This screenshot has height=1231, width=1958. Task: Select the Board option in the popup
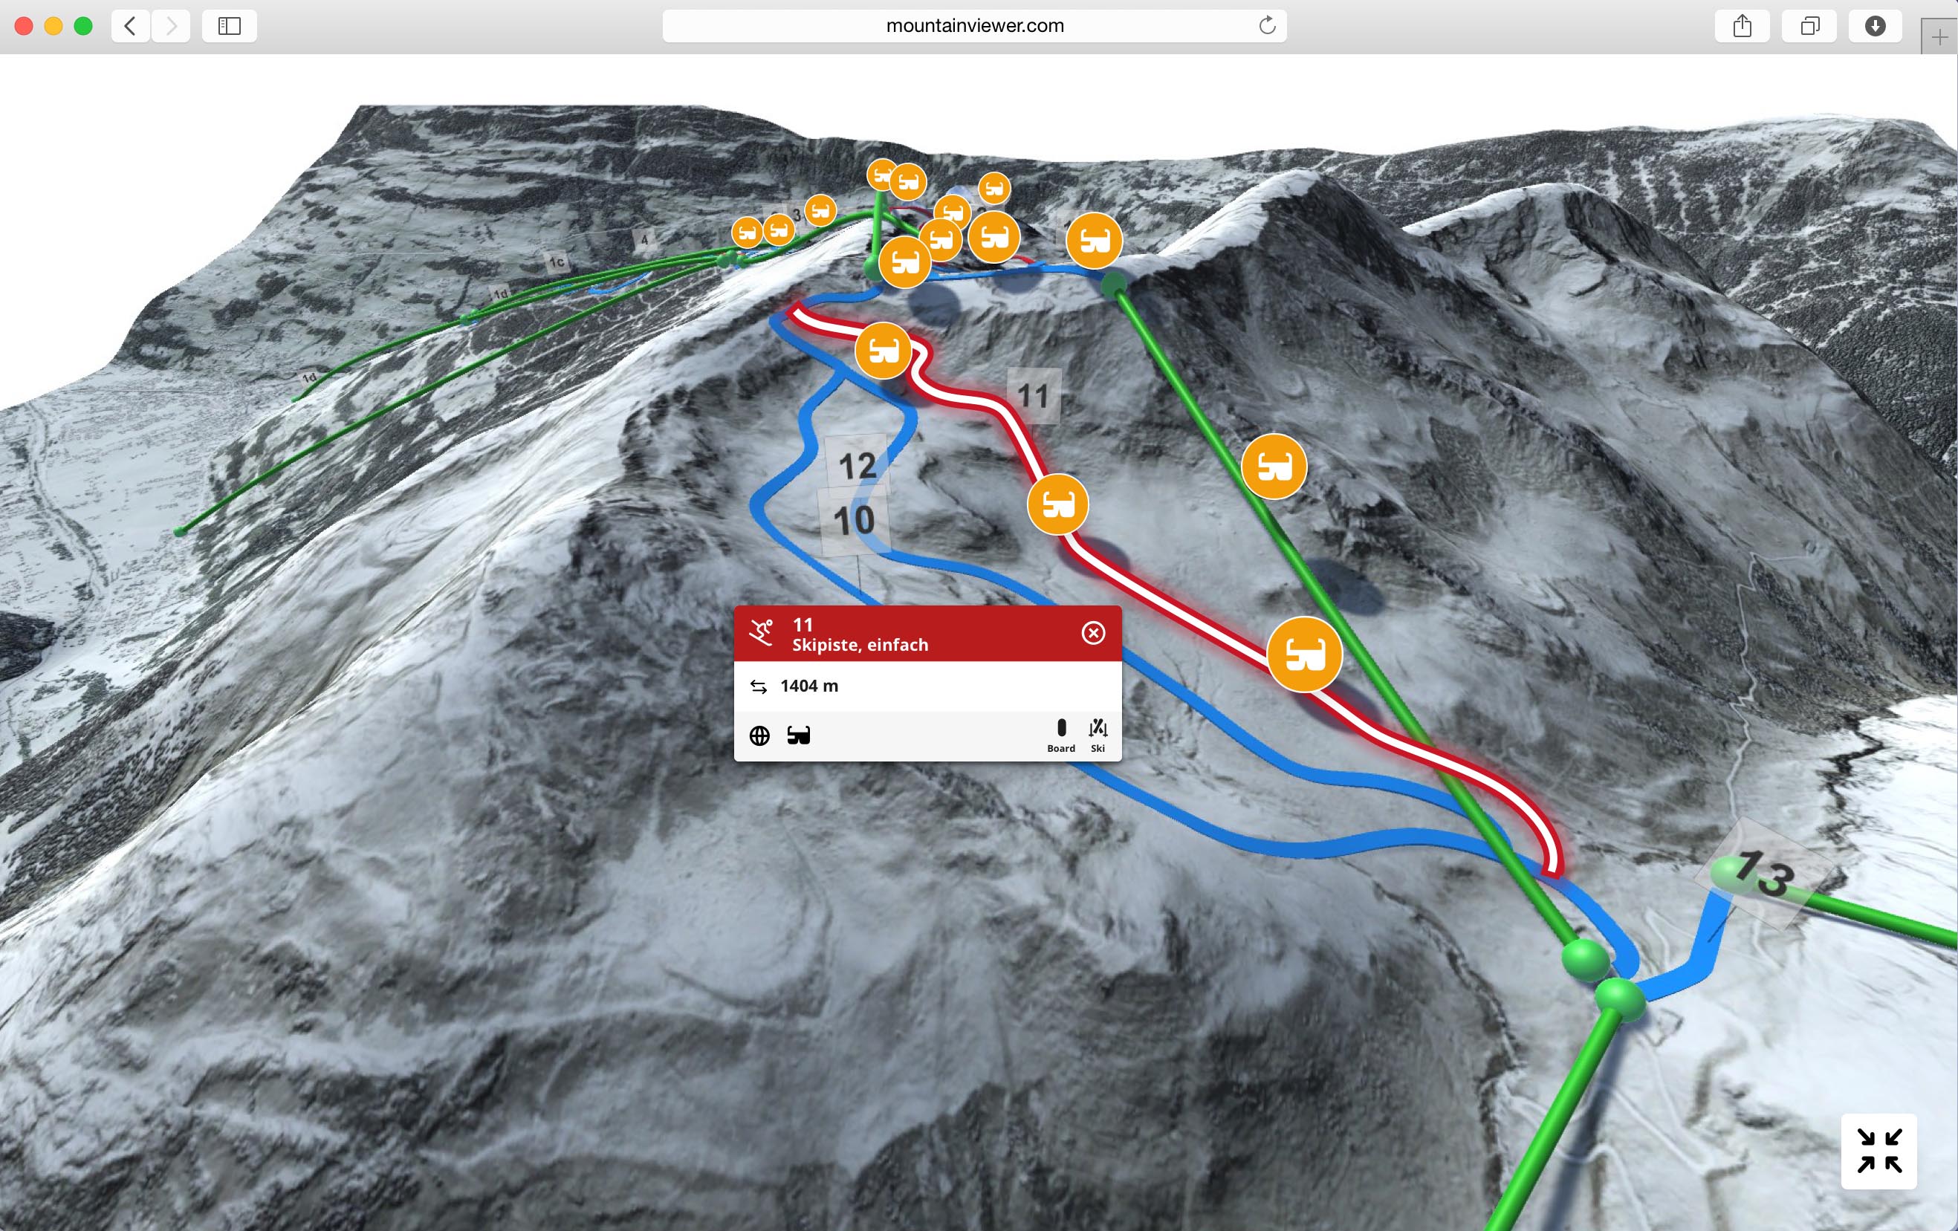(1061, 735)
